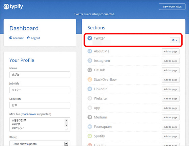
Task: Click the Your Profile heading
Action: 22,60
